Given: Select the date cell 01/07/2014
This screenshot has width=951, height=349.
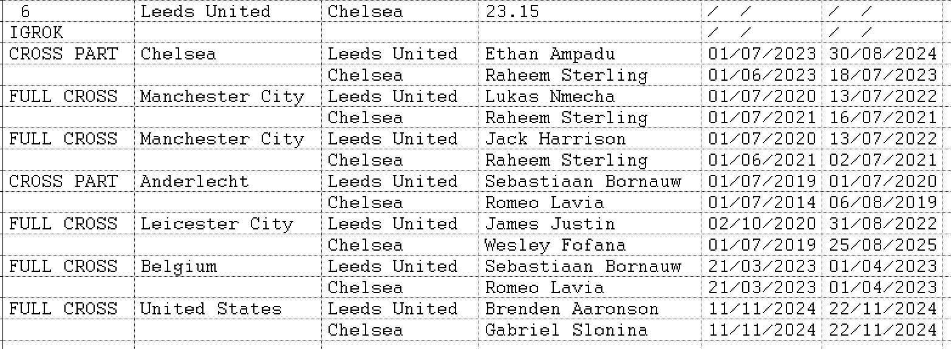Looking at the screenshot, I should [x=762, y=203].
